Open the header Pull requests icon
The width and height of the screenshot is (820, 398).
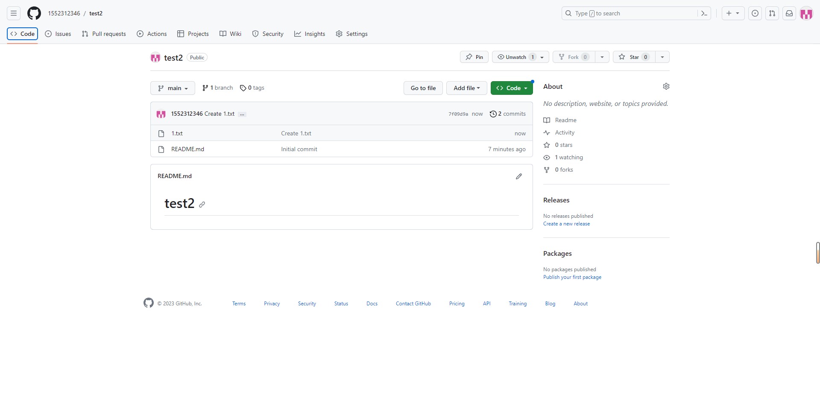point(772,14)
